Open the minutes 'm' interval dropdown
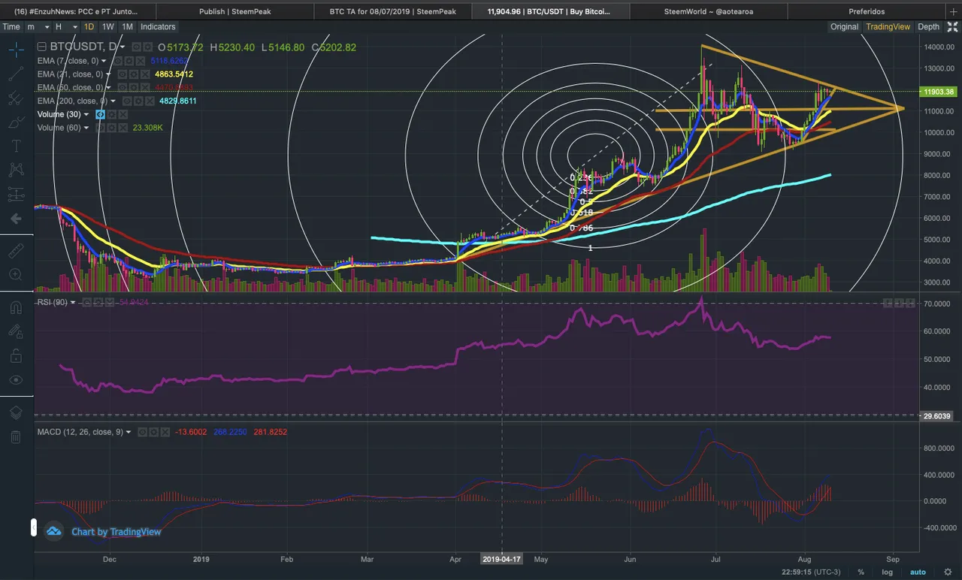 pos(35,26)
